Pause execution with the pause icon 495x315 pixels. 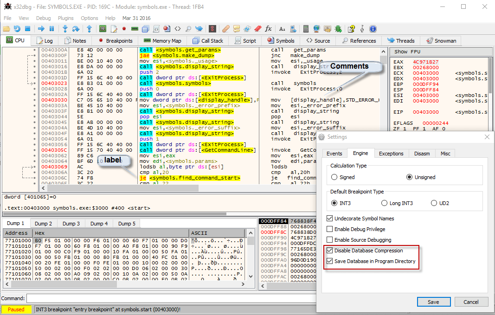point(51,29)
